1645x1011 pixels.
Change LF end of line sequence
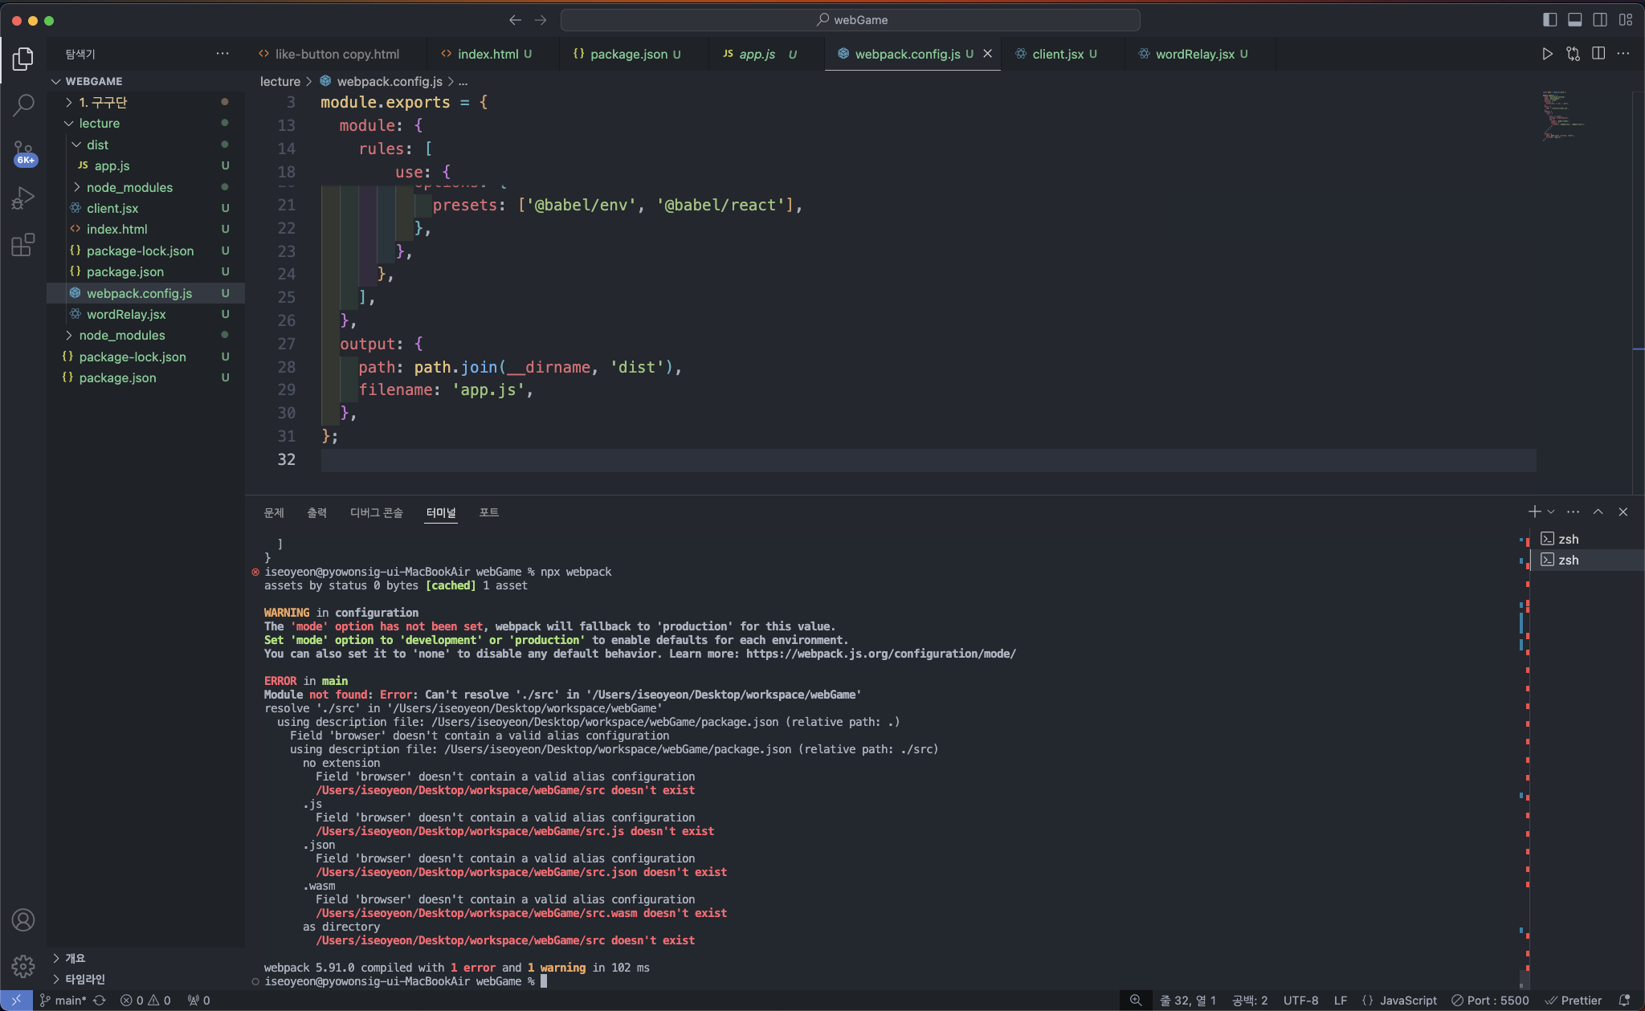1341,1001
